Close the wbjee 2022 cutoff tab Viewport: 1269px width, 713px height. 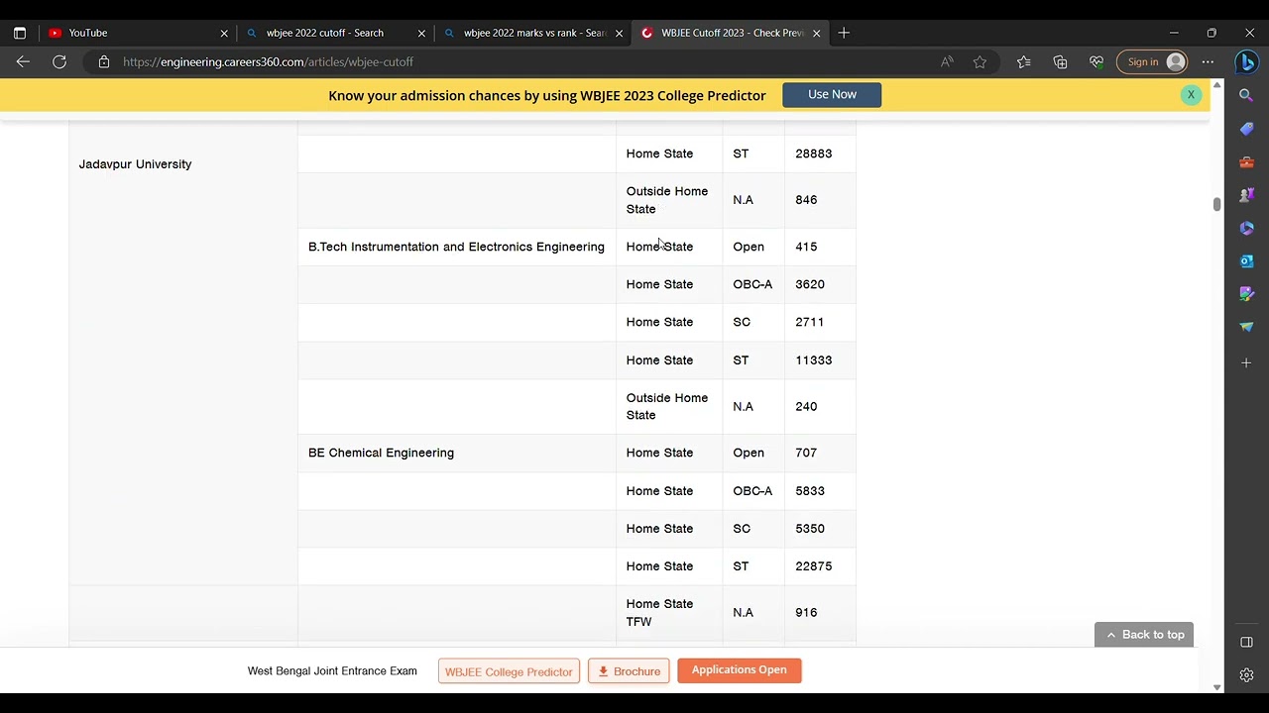(421, 33)
